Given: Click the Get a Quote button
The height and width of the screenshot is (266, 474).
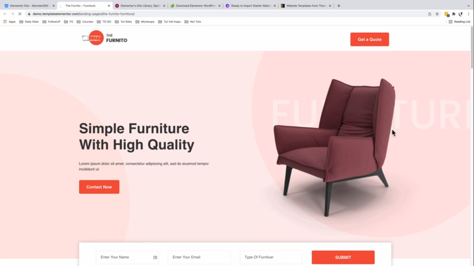Looking at the screenshot, I should point(370,39).
